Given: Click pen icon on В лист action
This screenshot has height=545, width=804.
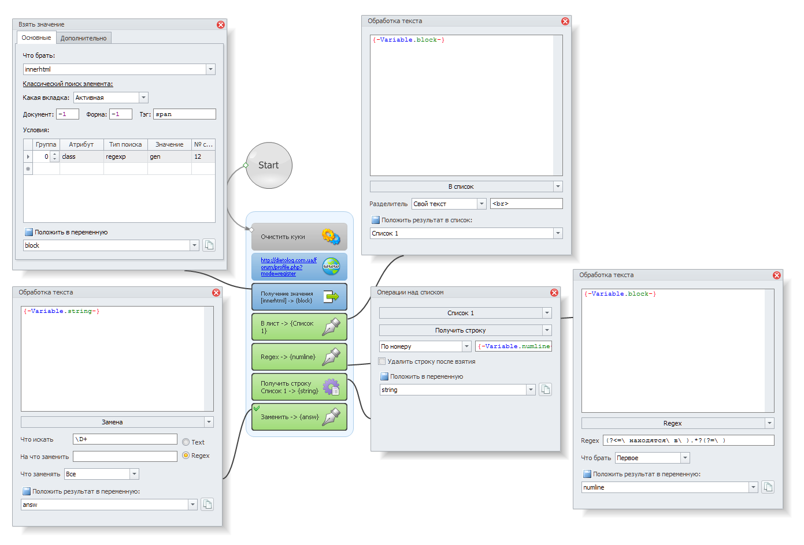Looking at the screenshot, I should point(331,327).
